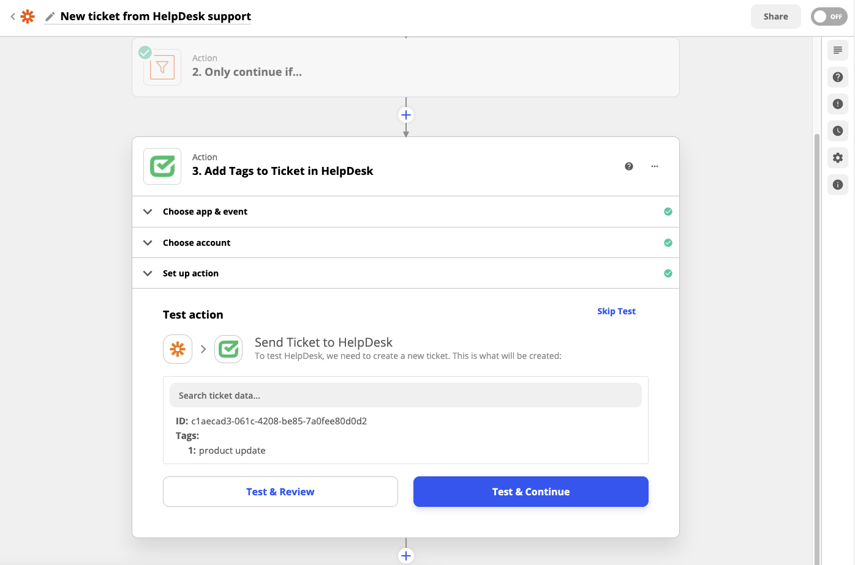Viewport: 855px width, 565px height.
Task: Click the Zapier icon in Test action
Action: [x=178, y=349]
